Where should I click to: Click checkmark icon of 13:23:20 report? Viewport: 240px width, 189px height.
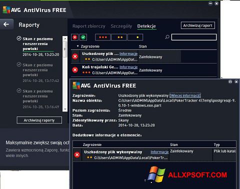19,38
